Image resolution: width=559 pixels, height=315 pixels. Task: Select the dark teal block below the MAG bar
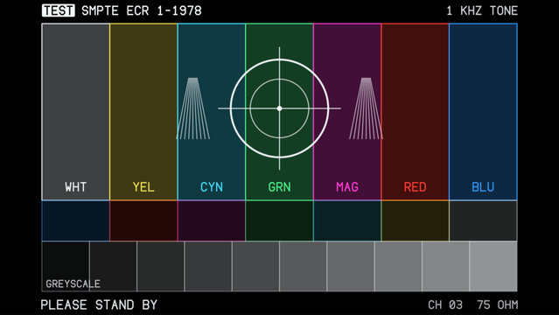click(347, 220)
